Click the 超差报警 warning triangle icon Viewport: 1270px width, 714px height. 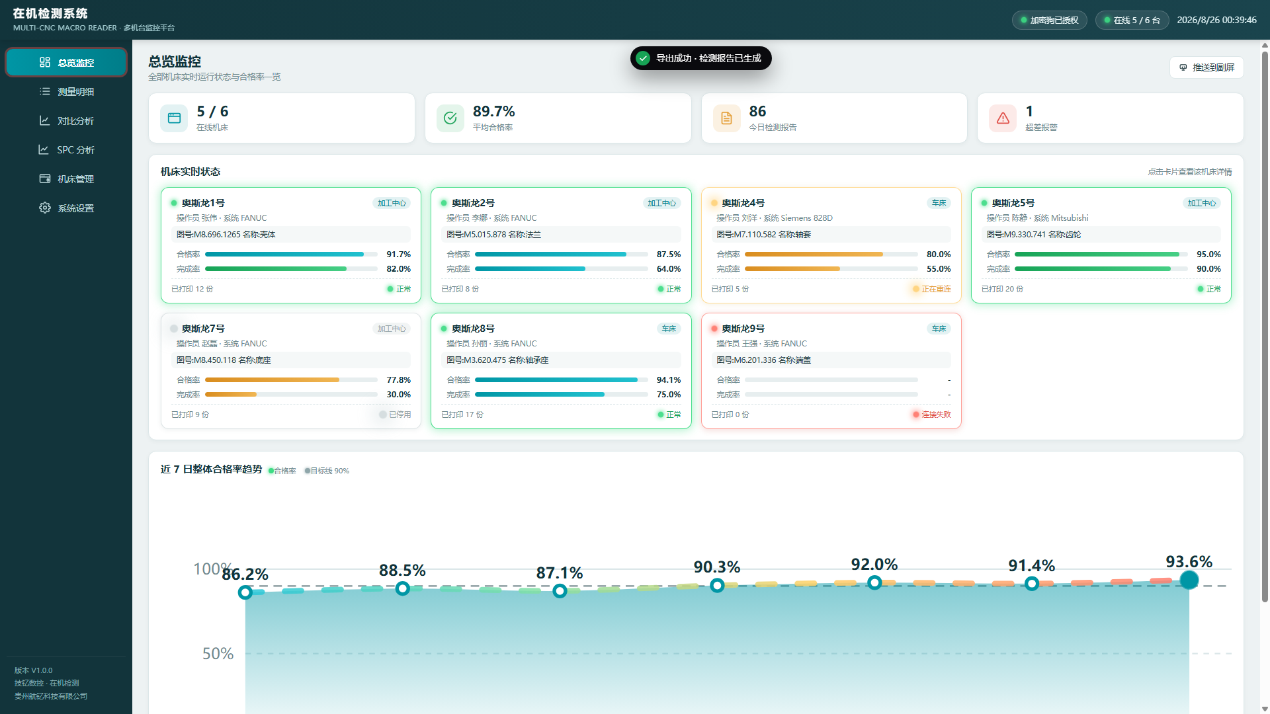(1003, 118)
